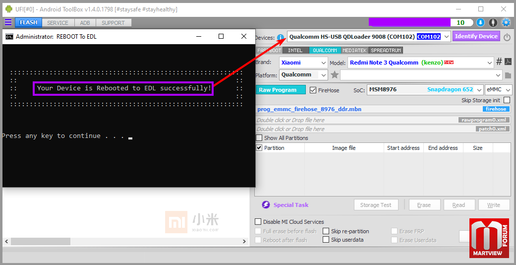
Task: Click the favorite star icon
Action: [335, 75]
